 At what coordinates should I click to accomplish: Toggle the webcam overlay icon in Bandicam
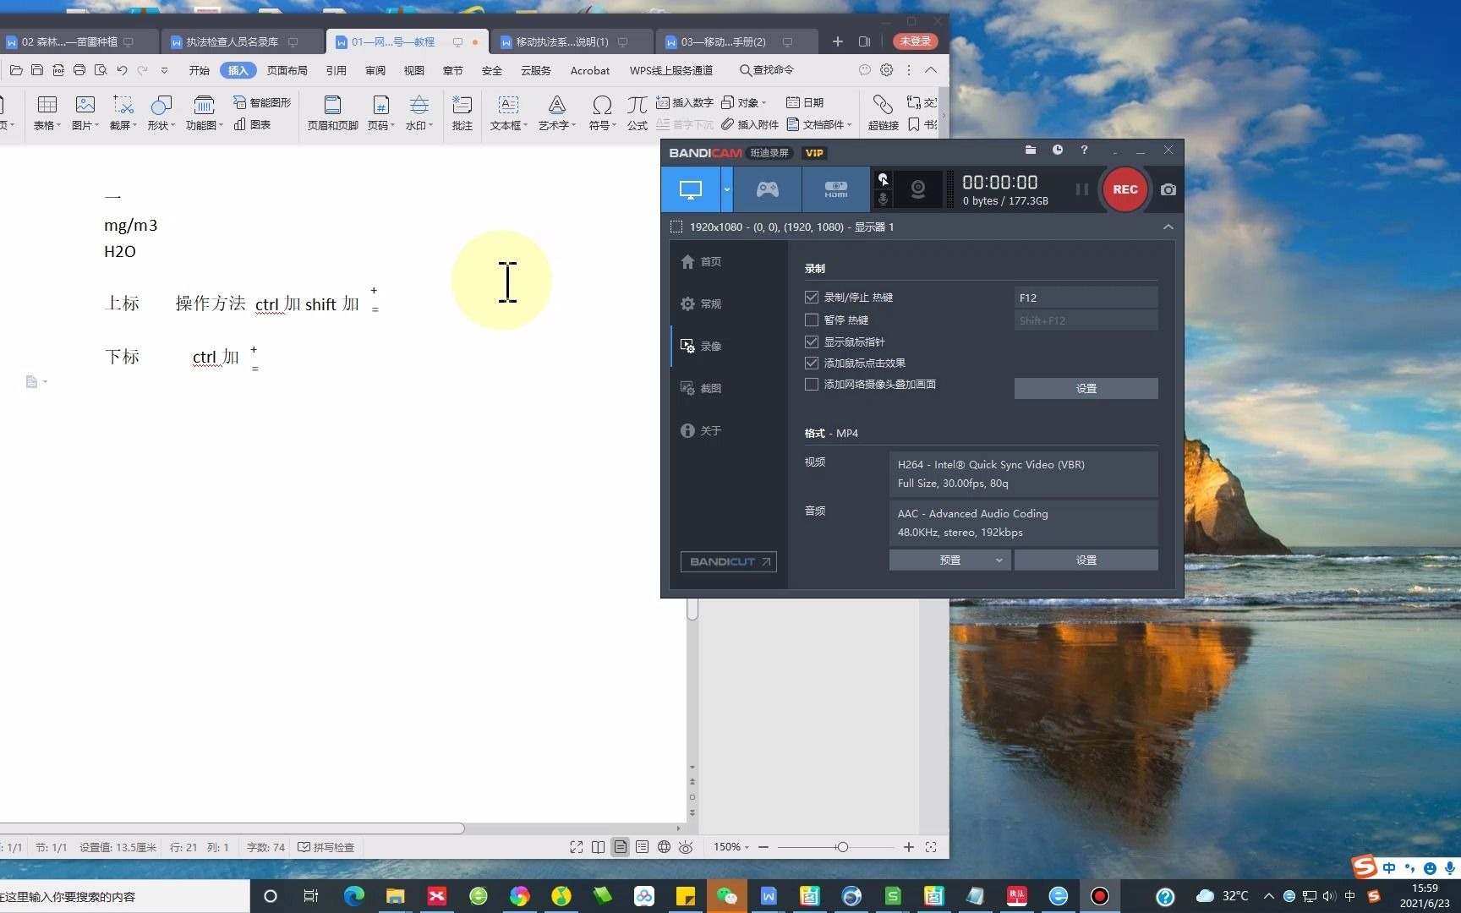tap(917, 189)
